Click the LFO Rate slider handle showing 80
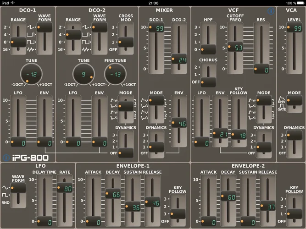Image resolution: width=306 pixels, height=229 pixels. (65, 188)
